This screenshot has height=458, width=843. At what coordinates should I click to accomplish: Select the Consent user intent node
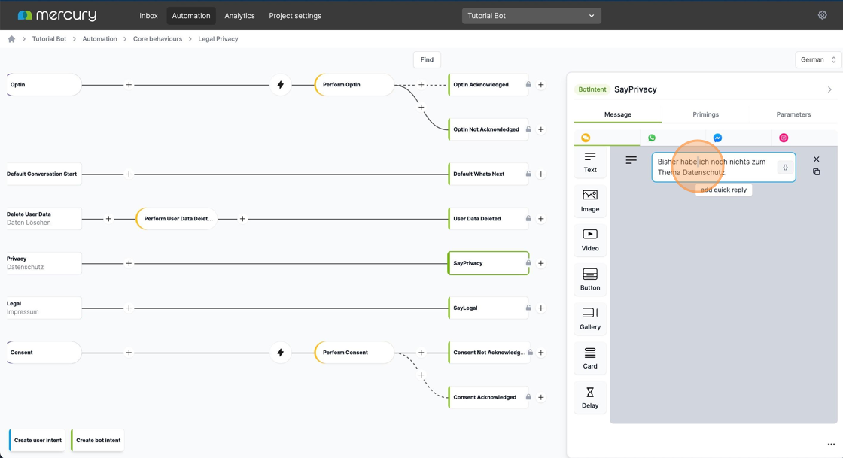pyautogui.click(x=43, y=353)
